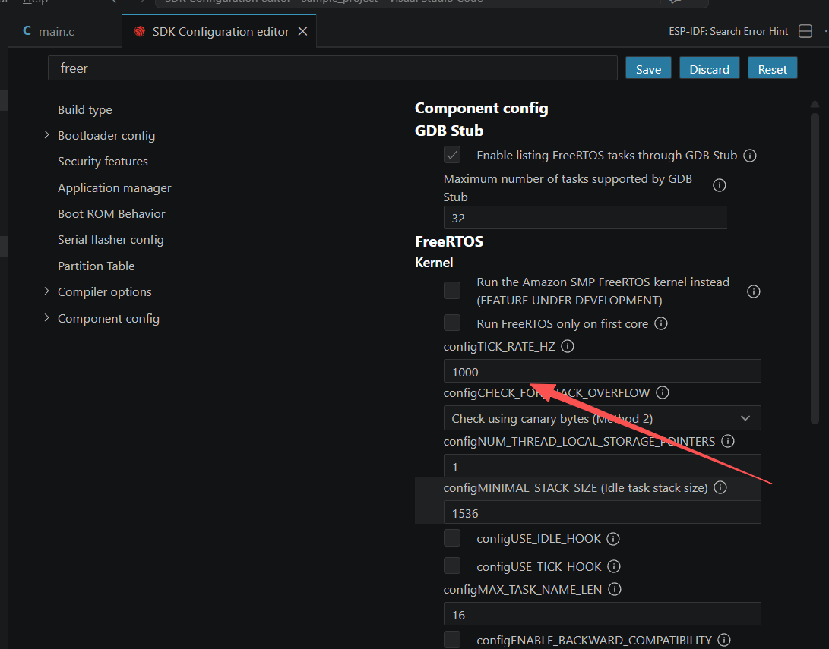Click the C file icon on main.c tab
This screenshot has height=649, width=829.
[27, 31]
